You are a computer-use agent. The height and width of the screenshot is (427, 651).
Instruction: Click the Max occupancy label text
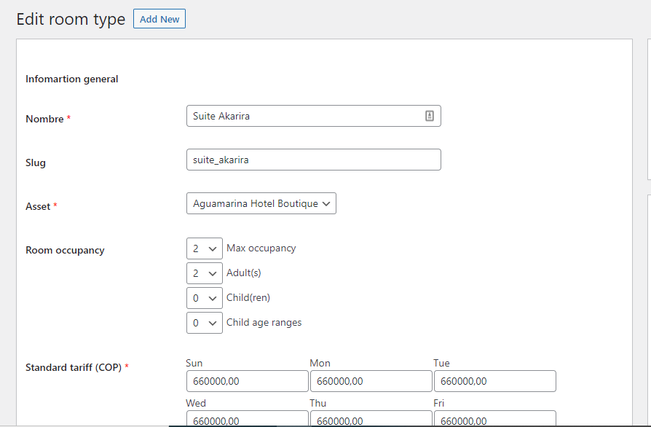click(x=261, y=248)
